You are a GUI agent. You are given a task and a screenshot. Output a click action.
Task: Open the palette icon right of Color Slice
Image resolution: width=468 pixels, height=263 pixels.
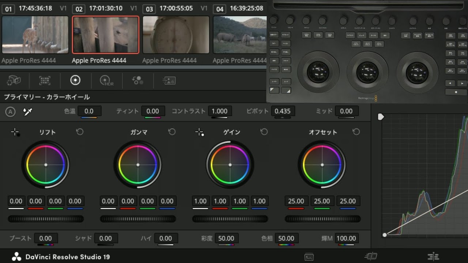(169, 81)
